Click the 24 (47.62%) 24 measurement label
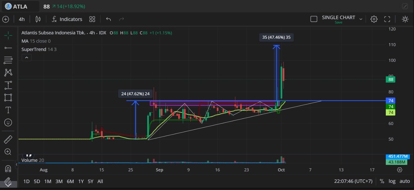This screenshot has width=414, height=190. coord(135,94)
